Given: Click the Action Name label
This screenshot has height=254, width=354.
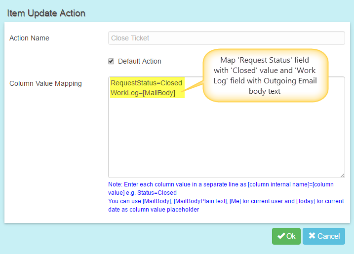Looking at the screenshot, I should click(29, 38).
